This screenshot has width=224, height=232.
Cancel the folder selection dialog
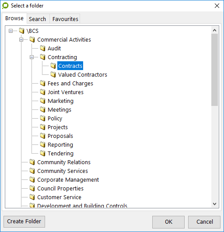pos(204,222)
